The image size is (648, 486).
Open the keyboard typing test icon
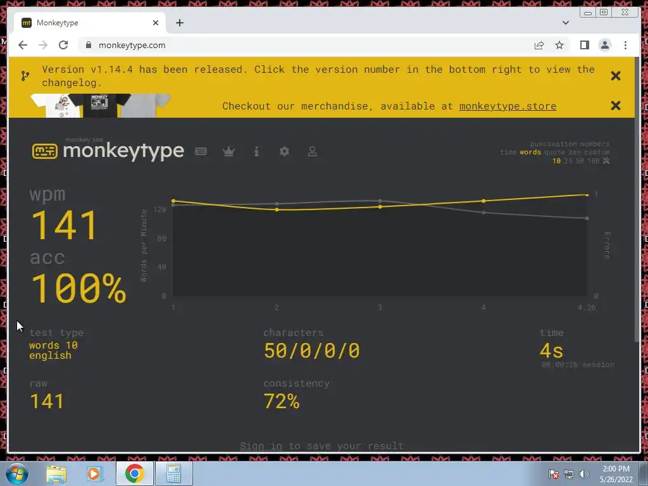point(201,151)
